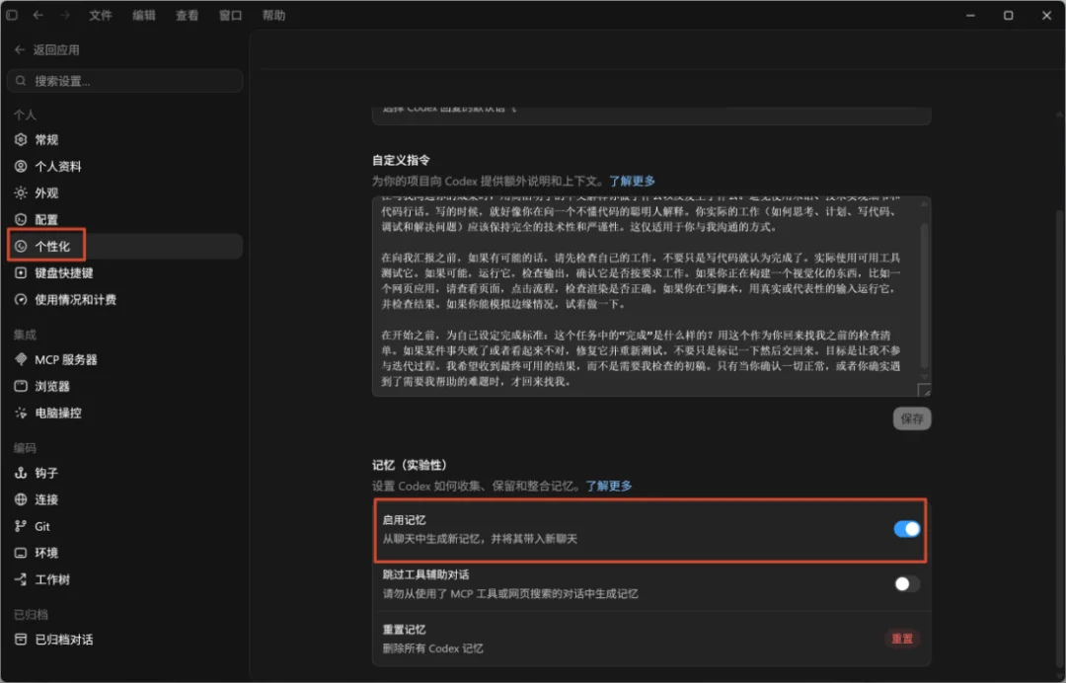This screenshot has height=683, width=1066.
Task: Select the MCP 服务器 sidebar label
Action: (66, 359)
